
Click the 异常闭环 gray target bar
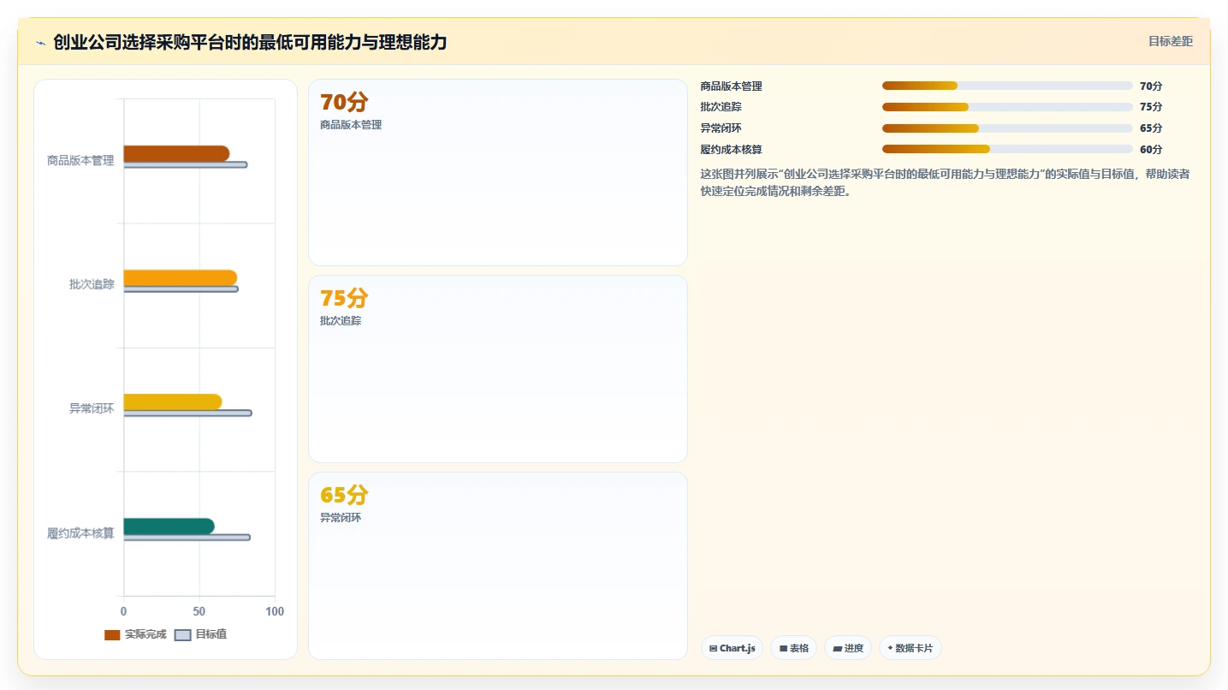click(187, 413)
